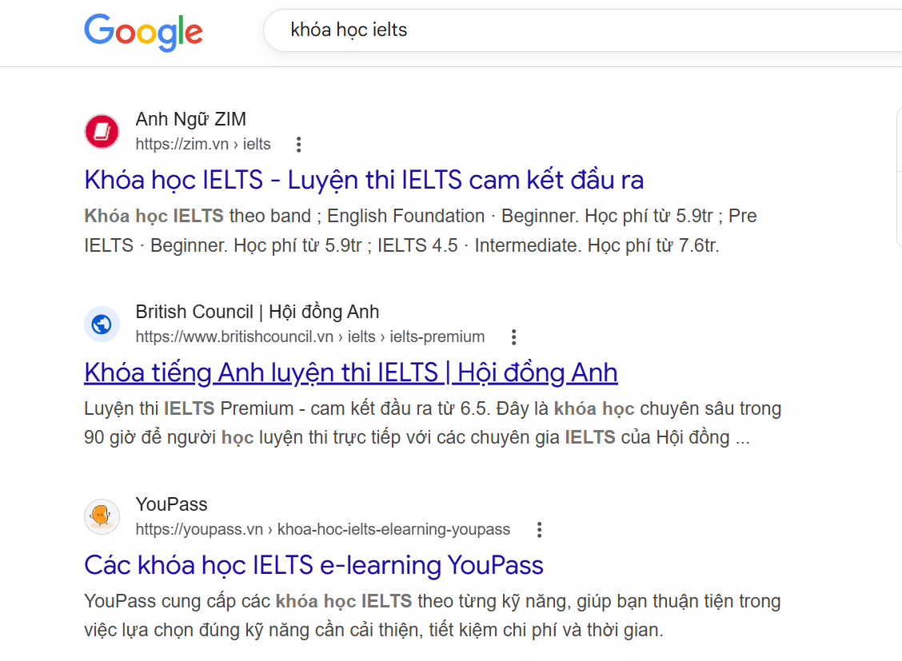
Task: Click the search box containing 'khóa học ielts'
Action: [582, 30]
